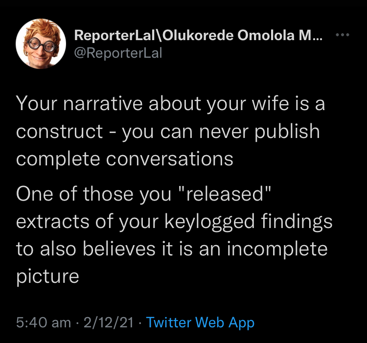Click the @ReporterLal handle
This screenshot has width=367, height=343.
coord(117,53)
